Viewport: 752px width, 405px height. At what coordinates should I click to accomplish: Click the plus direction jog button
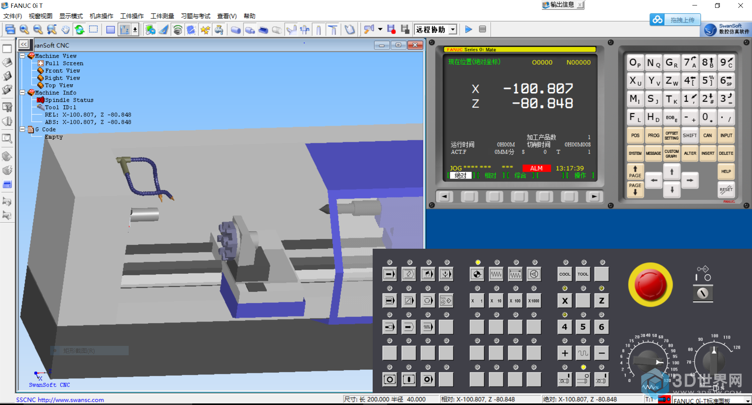click(565, 353)
